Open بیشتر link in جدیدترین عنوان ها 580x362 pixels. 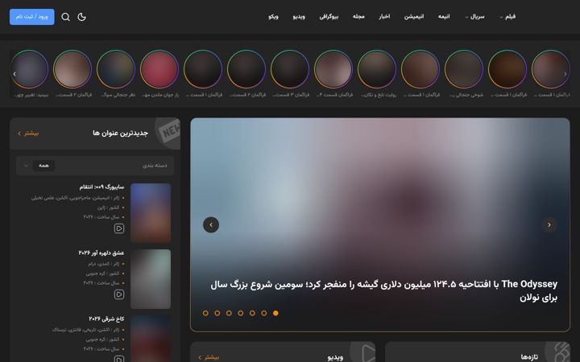pos(28,134)
